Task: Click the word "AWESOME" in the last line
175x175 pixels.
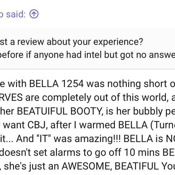Action: click(87, 166)
